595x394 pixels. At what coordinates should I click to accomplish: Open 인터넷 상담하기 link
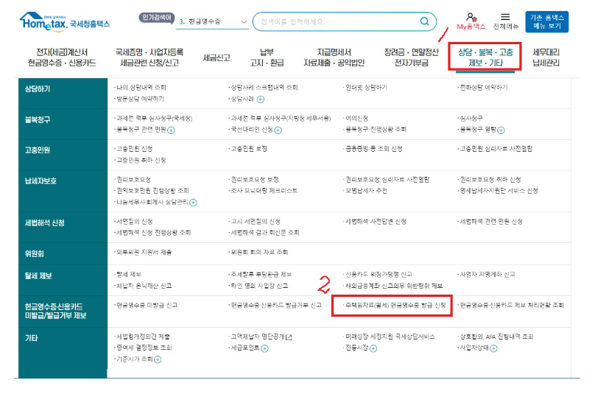(x=366, y=88)
